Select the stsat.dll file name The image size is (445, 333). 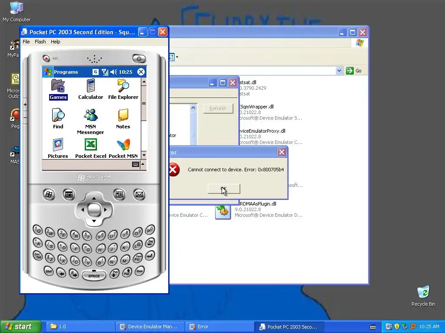click(x=248, y=82)
